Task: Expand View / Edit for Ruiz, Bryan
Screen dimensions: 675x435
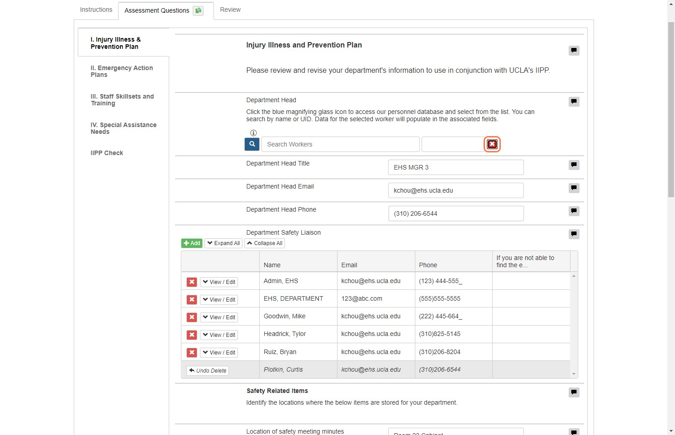Action: 219,353
